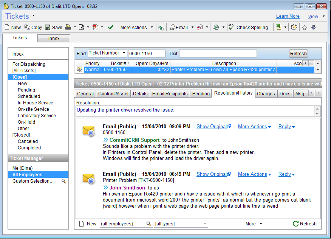Click the Copy toolbar button

click(33, 27)
